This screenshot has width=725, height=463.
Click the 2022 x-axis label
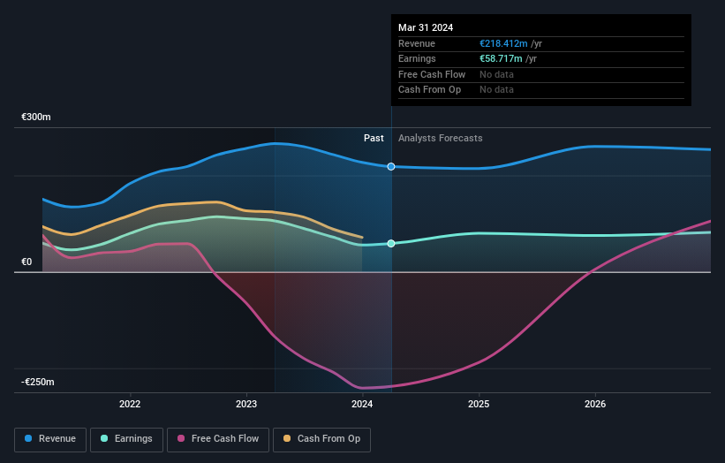click(130, 404)
